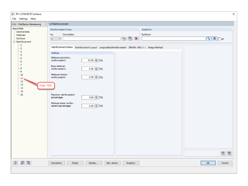Delete the current reinforcement group
Screen dimensions: 248x186
point(136,39)
